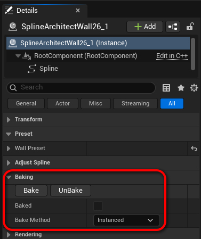Show only favorites star icon
The height and width of the screenshot is (239, 201).
pos(181,88)
